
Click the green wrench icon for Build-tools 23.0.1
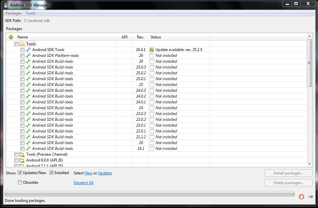click(x=28, y=125)
